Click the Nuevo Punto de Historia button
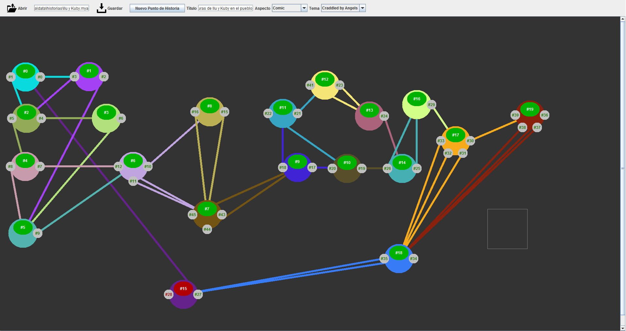Screen dimensions: 626x331 tap(157, 8)
